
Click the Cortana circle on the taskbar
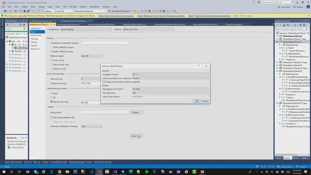coord(12,172)
